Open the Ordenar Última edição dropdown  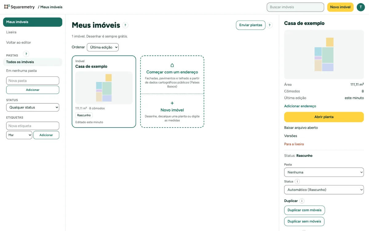coord(103,47)
